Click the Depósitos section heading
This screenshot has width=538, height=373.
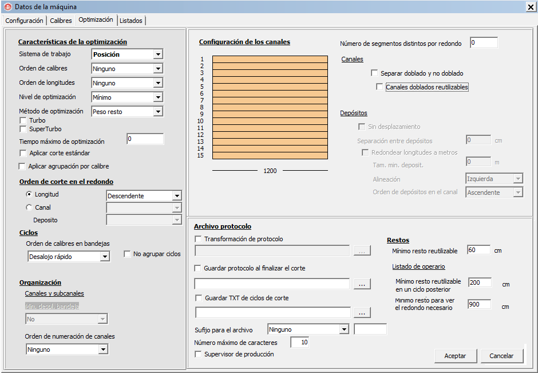pyautogui.click(x=354, y=113)
